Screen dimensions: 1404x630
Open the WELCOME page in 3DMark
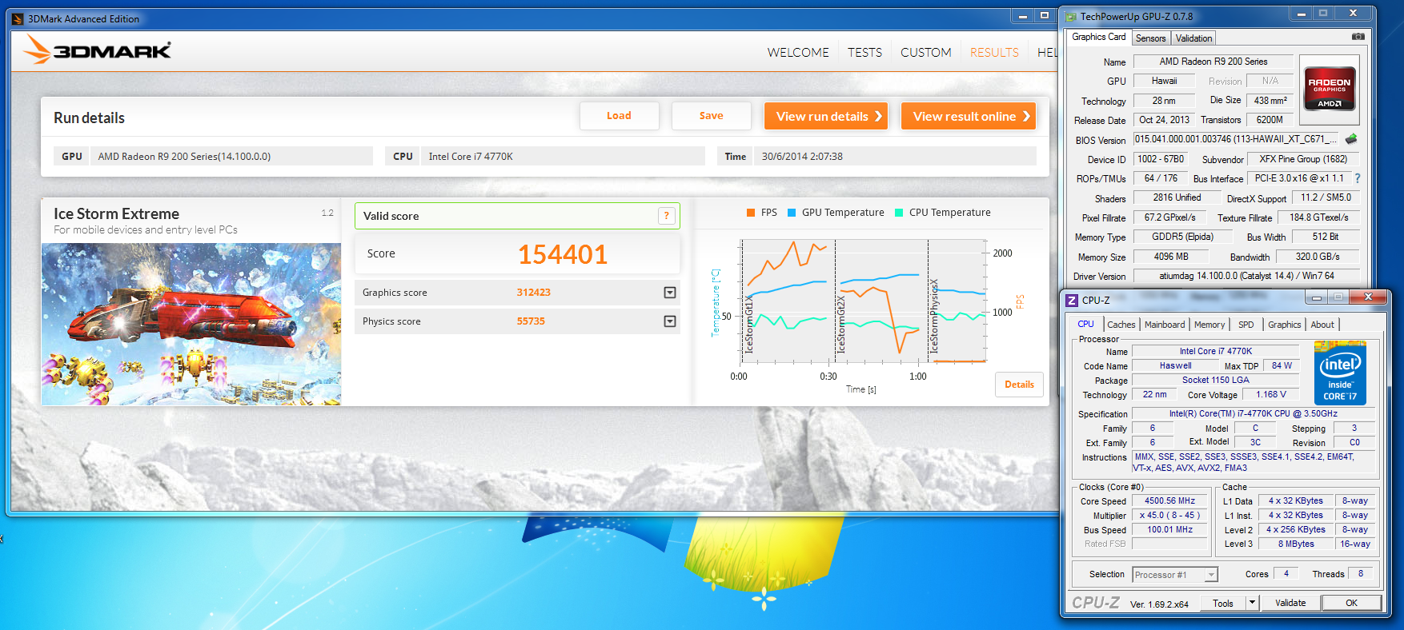[x=798, y=52]
